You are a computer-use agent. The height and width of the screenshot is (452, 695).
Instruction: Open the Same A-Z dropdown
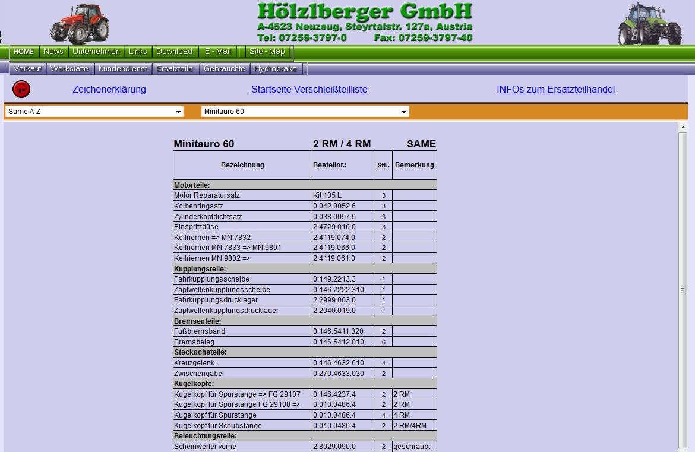coord(94,112)
